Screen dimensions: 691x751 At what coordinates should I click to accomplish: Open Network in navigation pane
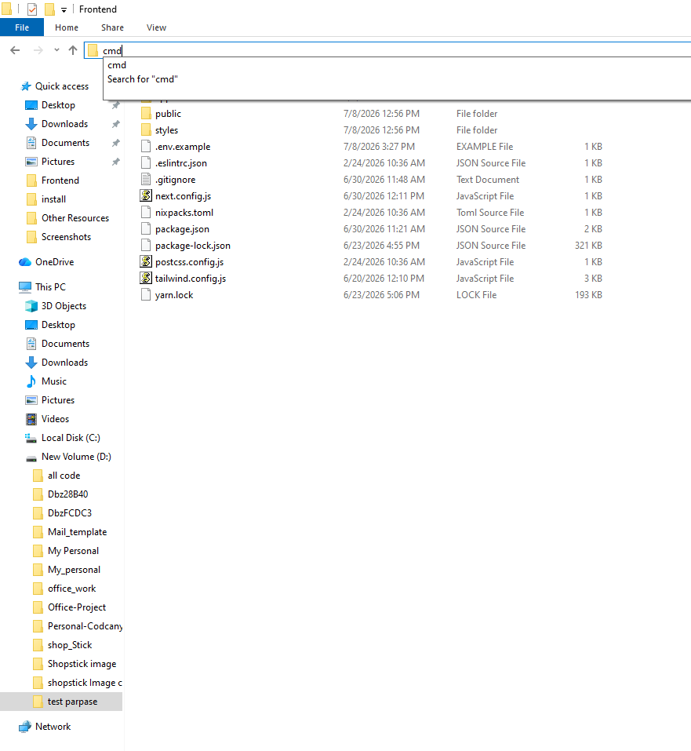53,727
